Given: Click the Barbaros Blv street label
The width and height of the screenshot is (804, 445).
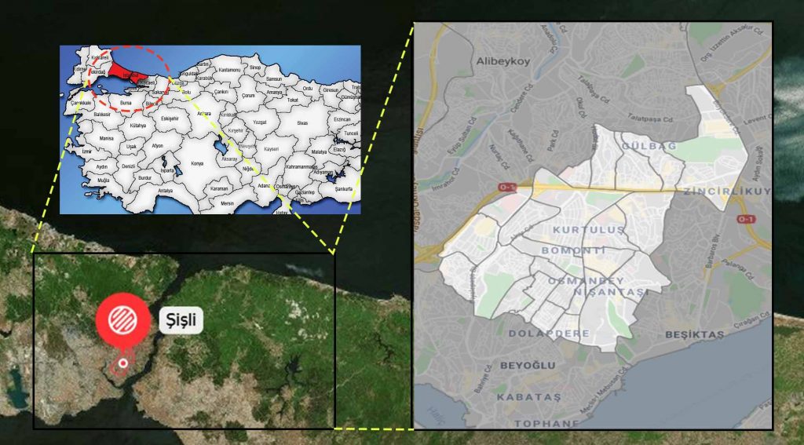Looking at the screenshot, I should pos(714,252).
